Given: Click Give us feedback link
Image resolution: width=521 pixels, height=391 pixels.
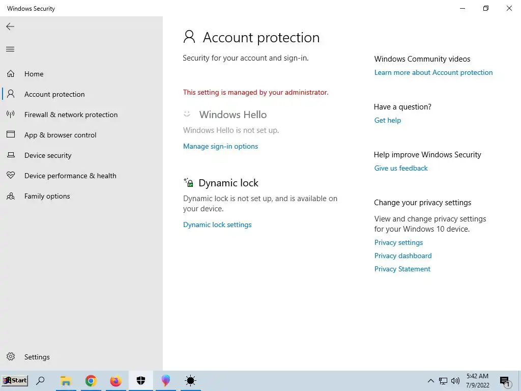Looking at the screenshot, I should pyautogui.click(x=401, y=168).
